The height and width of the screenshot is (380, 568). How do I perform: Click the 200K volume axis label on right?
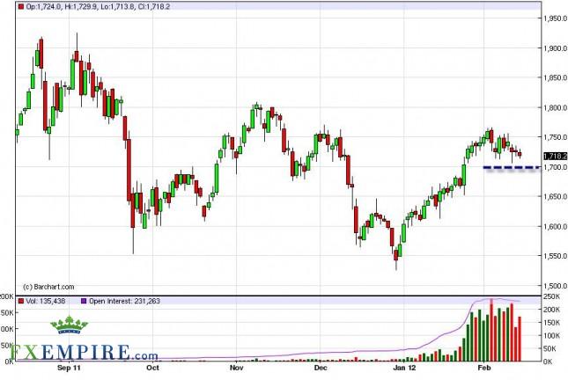pos(552,310)
